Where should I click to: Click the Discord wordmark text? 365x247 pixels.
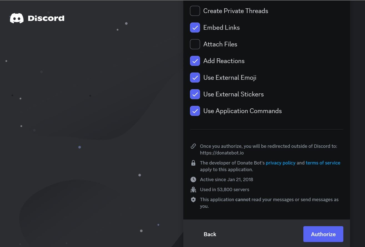pos(46,18)
